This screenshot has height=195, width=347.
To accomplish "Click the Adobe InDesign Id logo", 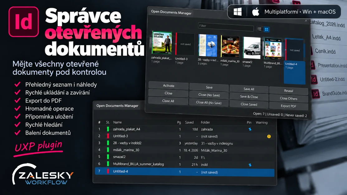I will click(24, 22).
